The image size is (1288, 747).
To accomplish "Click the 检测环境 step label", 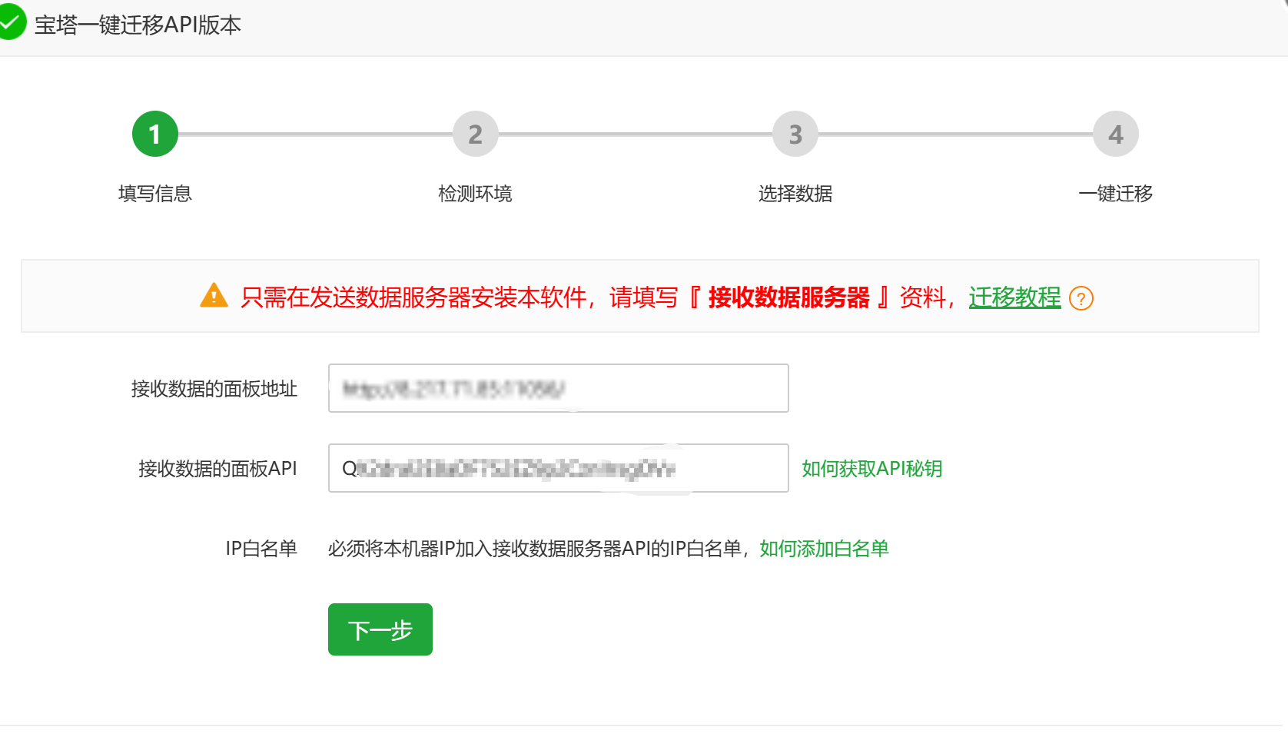I will (476, 194).
